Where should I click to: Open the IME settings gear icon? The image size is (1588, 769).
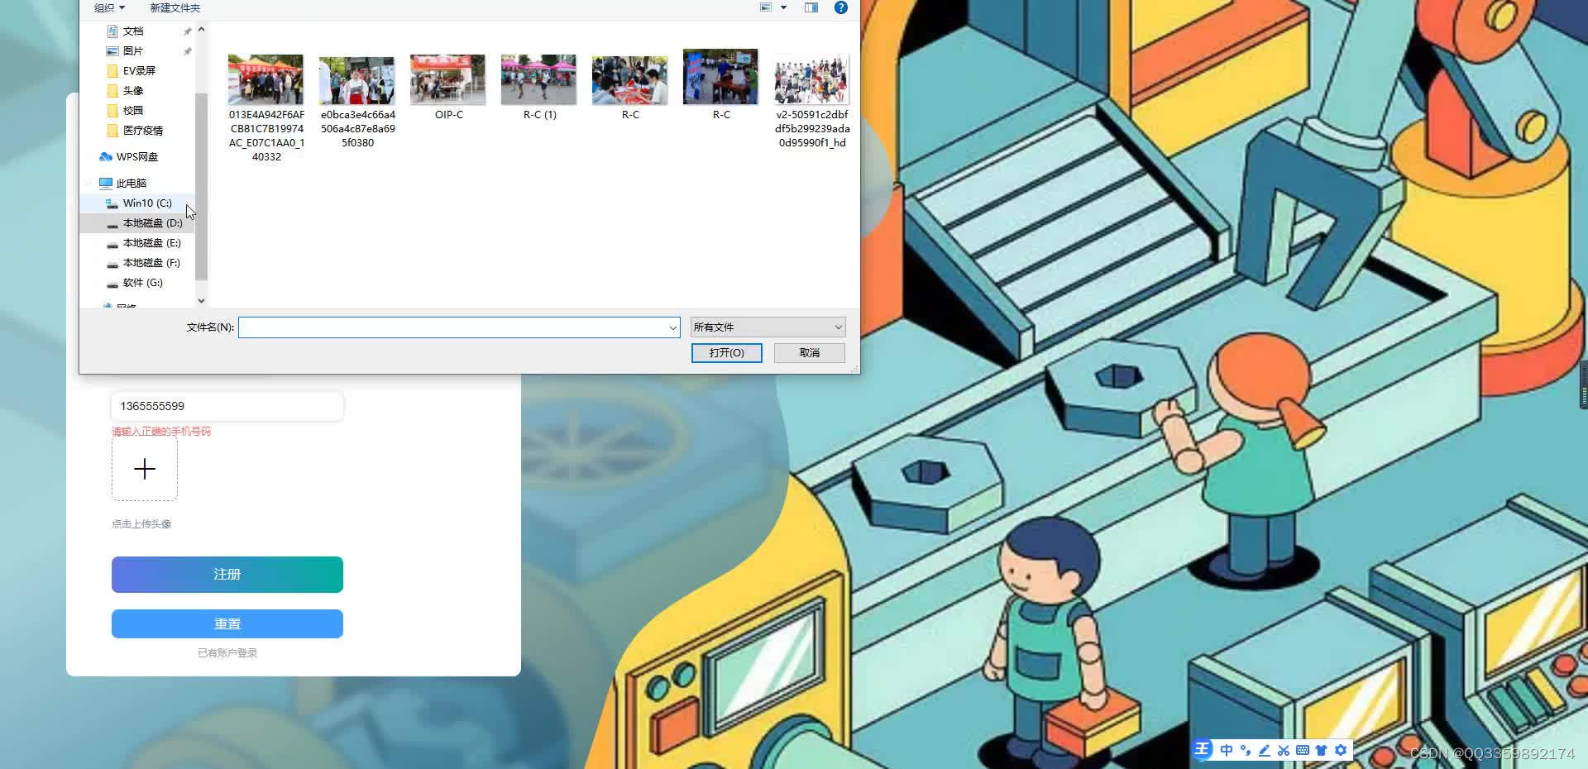1341,750
